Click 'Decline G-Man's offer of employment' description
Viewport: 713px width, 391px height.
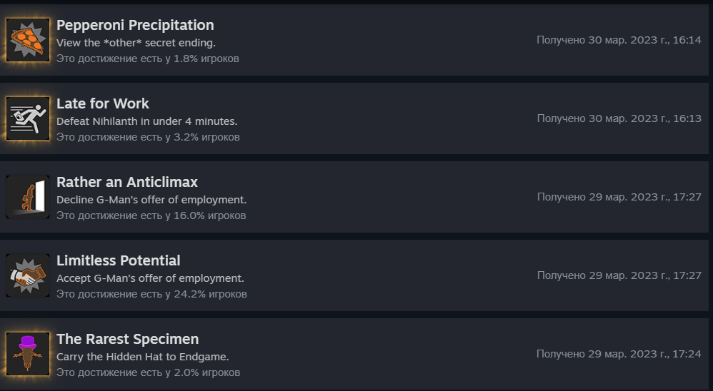(151, 200)
